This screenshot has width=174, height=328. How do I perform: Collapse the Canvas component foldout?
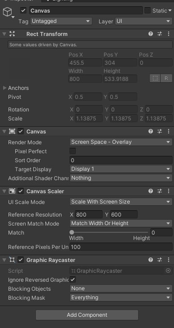click(4, 131)
